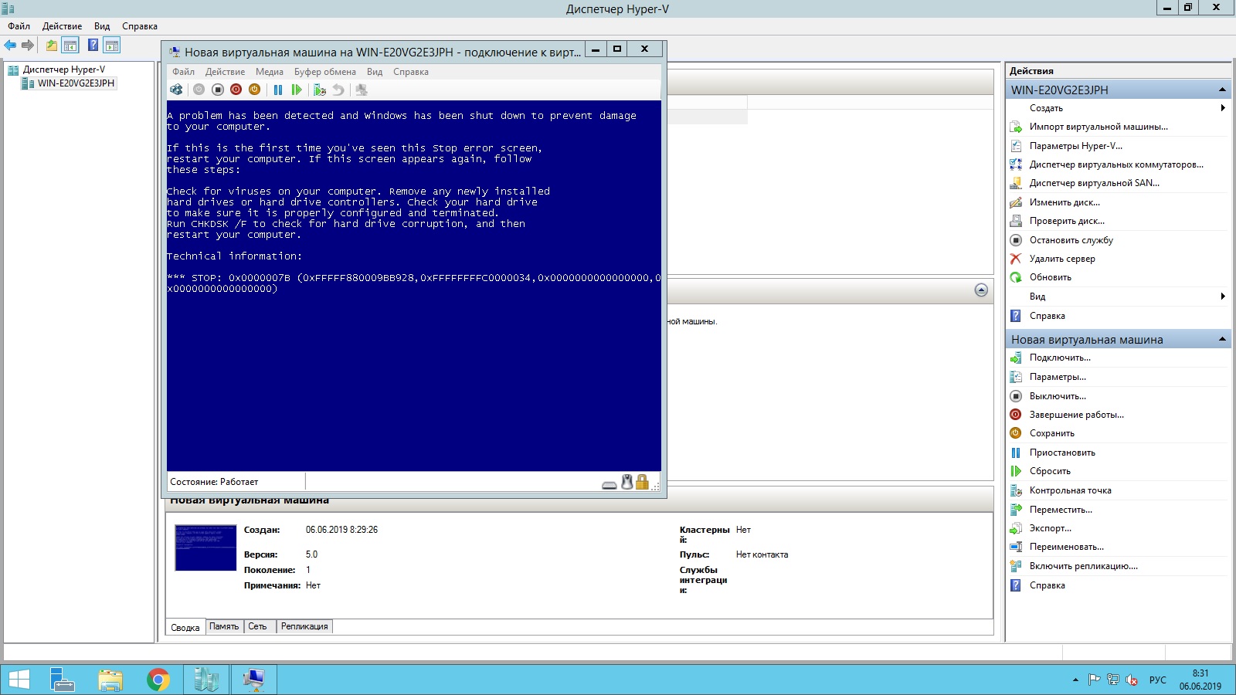
Task: Click the Ctrl+Alt+Del icon in VM toolbar
Action: point(176,90)
